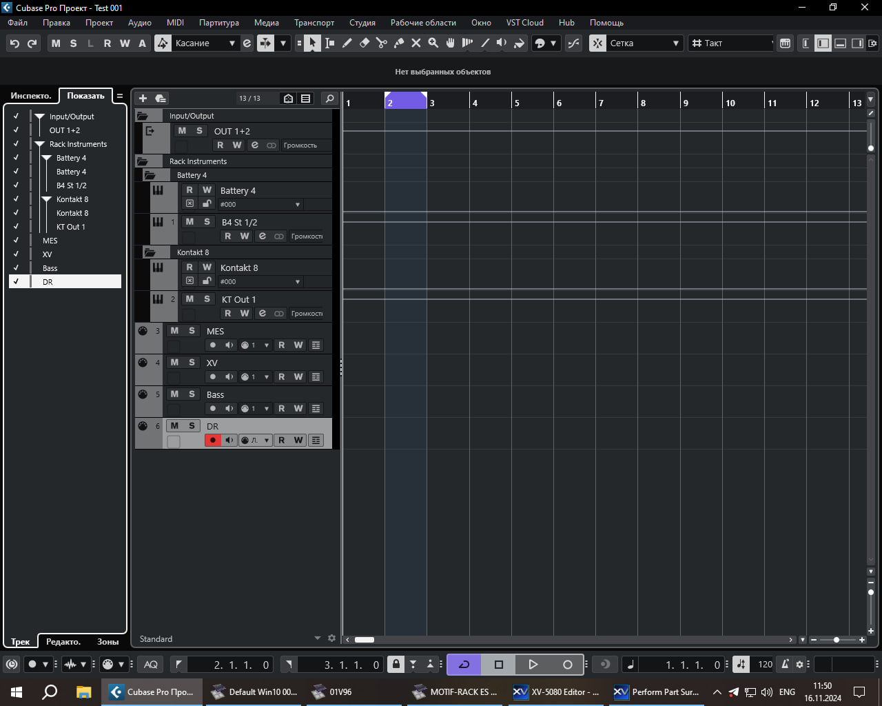Open the Add Track plus button
This screenshot has width=882, height=706.
143,99
